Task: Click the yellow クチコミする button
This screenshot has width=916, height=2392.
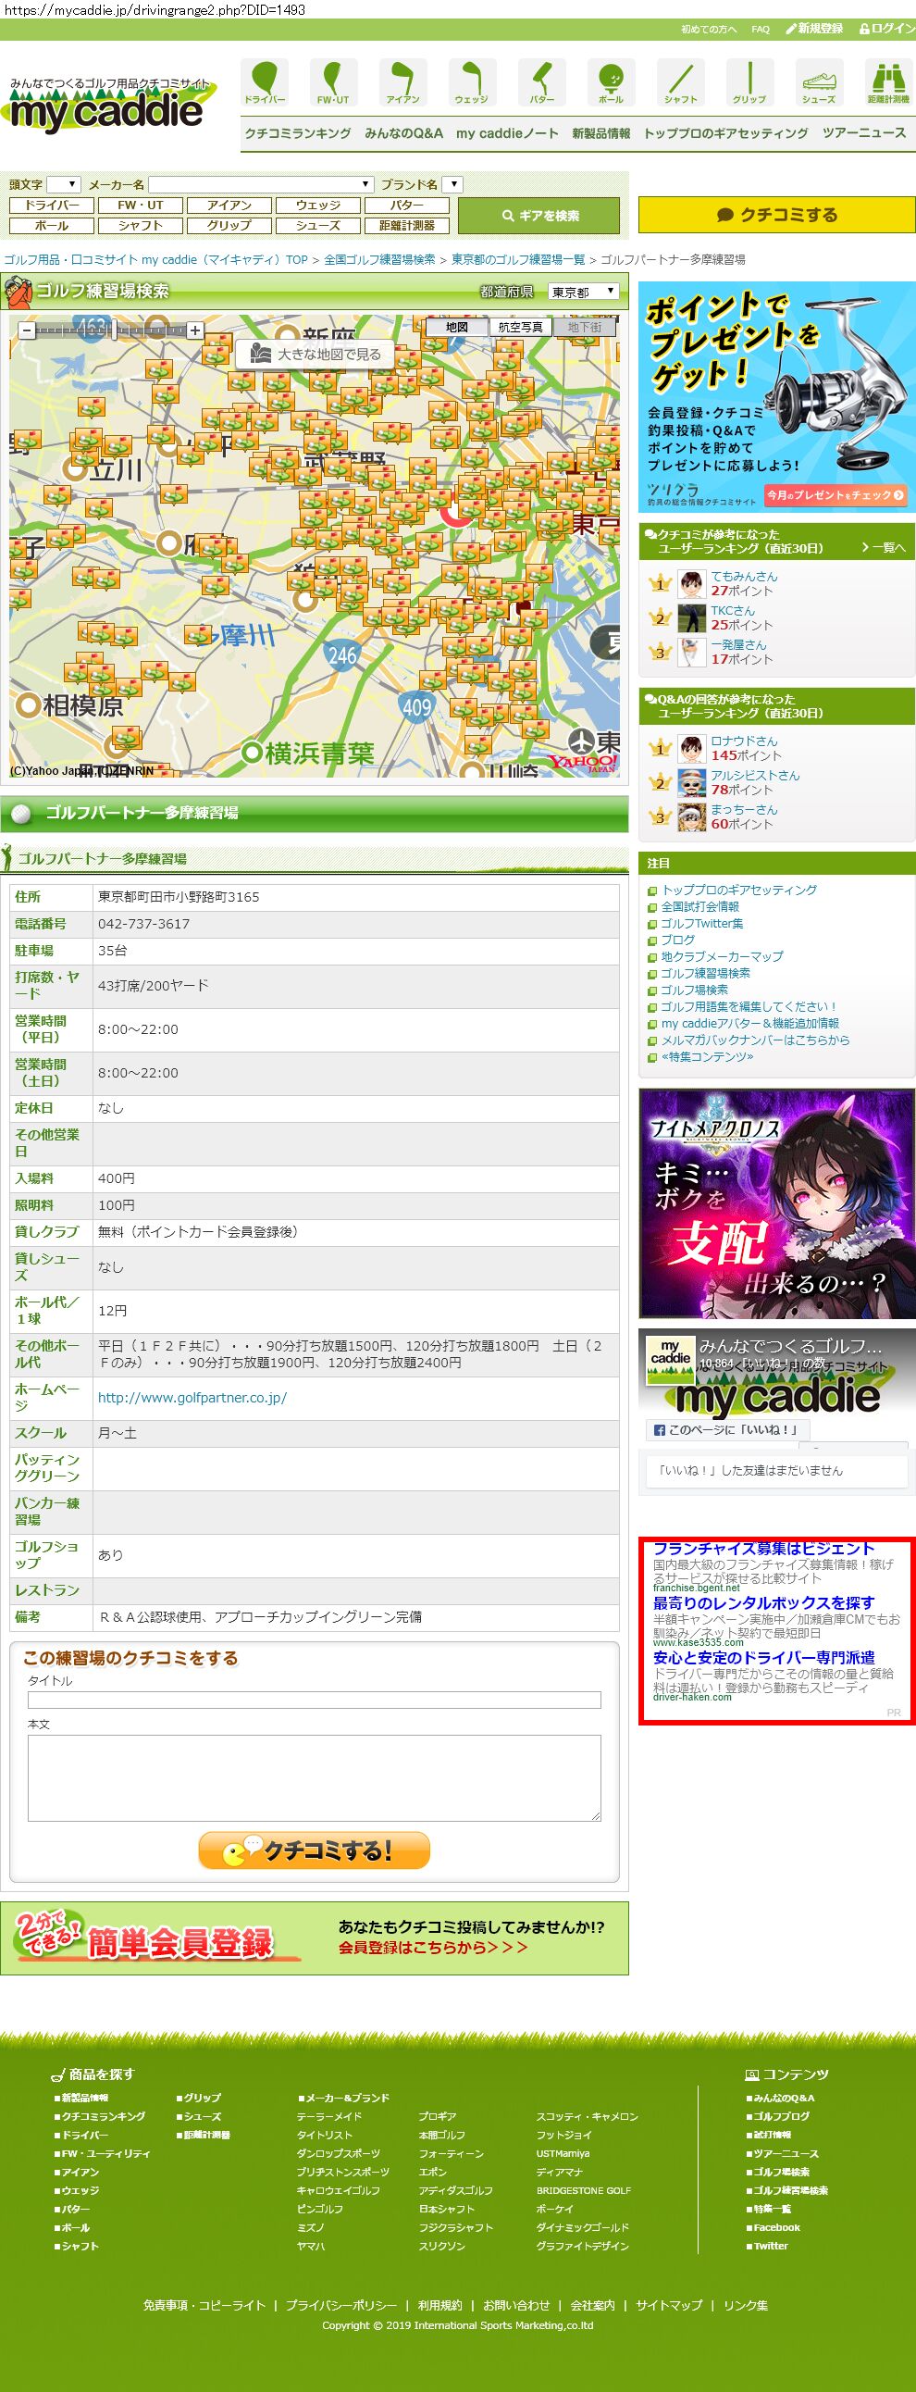Action: [x=777, y=215]
